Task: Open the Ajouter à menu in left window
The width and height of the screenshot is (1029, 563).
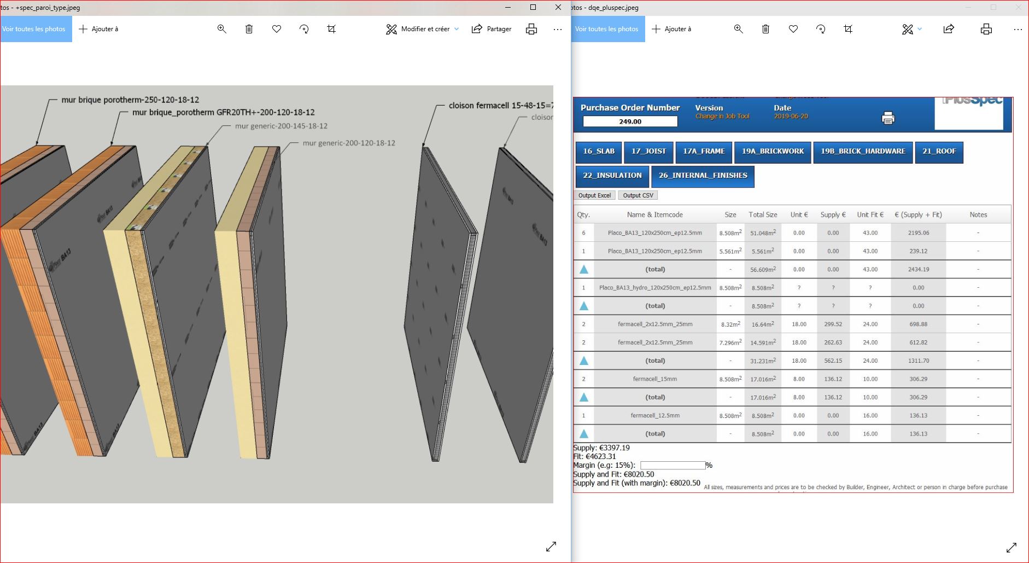Action: (x=99, y=29)
